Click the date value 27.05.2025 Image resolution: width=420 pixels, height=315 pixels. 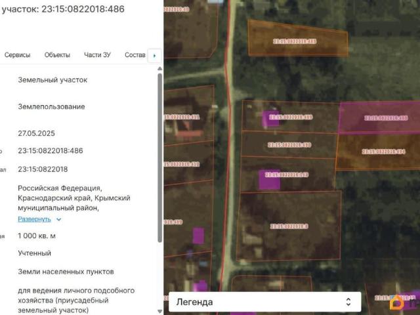37,133
